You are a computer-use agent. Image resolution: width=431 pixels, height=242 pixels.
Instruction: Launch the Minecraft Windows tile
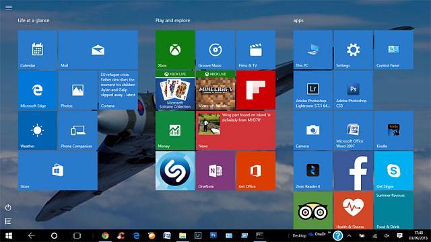pos(215,90)
